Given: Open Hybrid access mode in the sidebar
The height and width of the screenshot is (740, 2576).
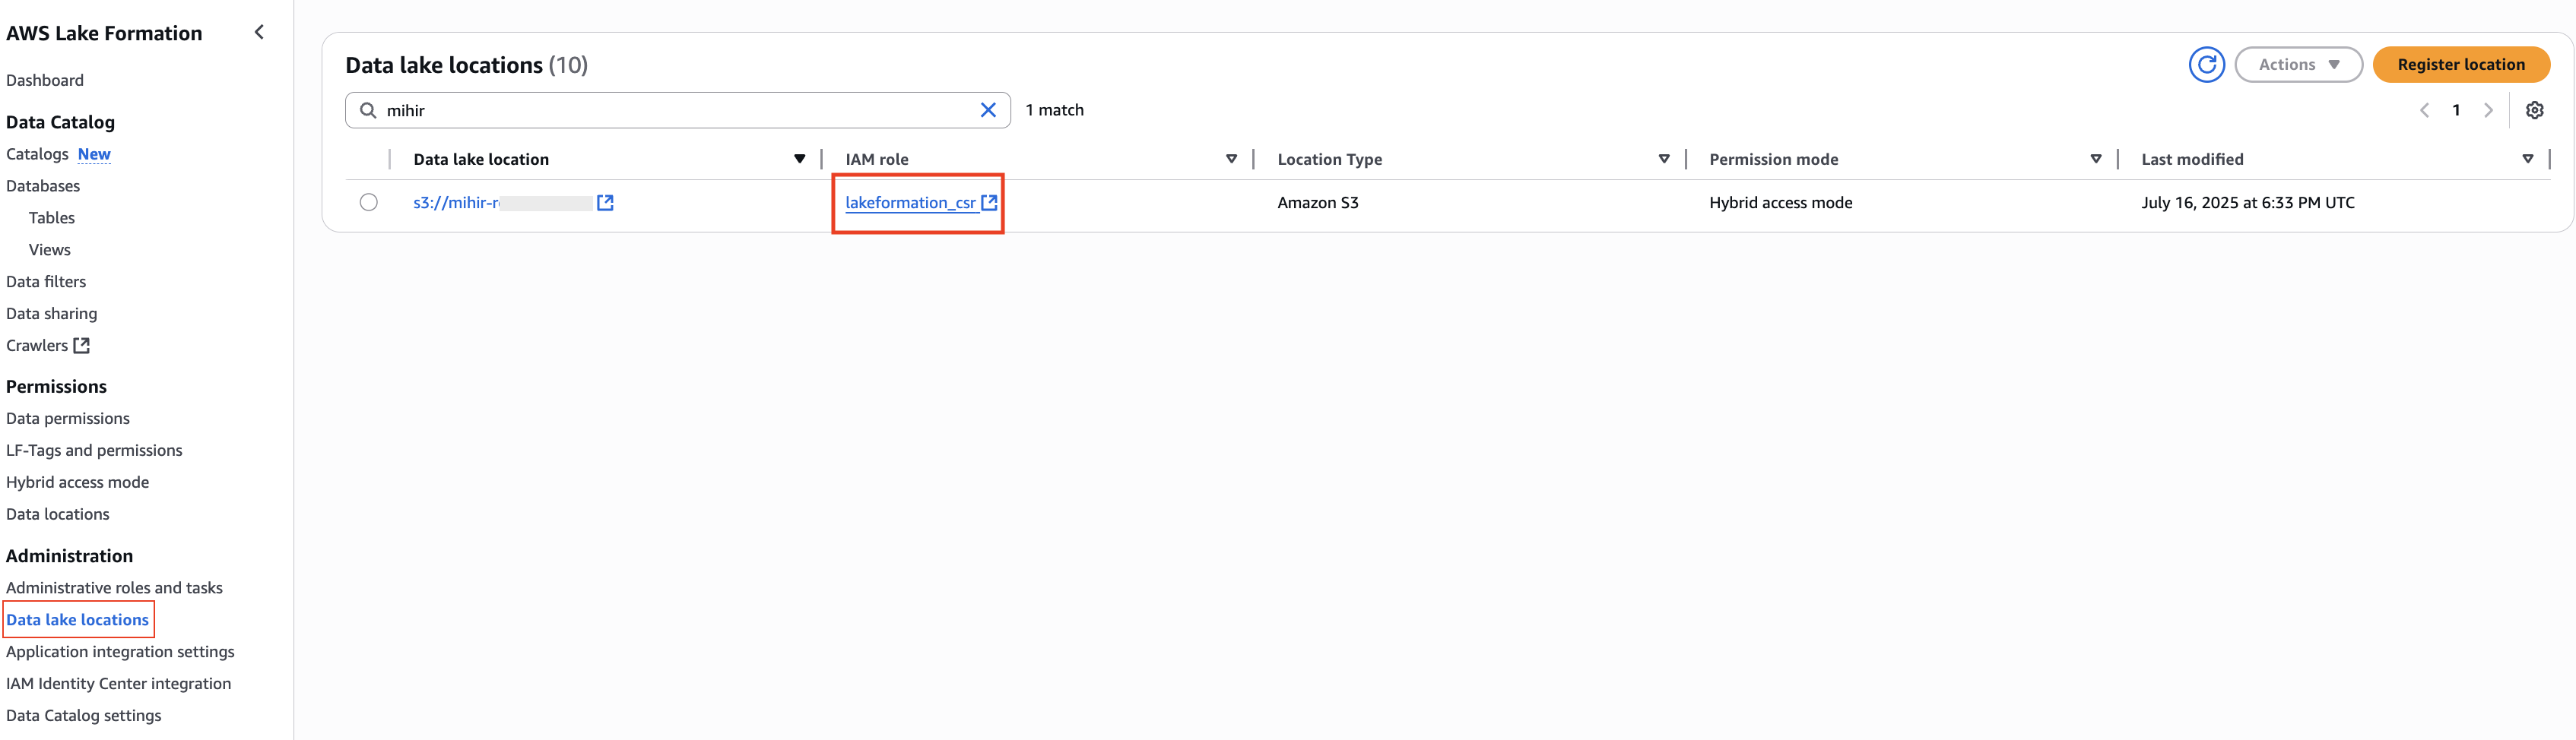Looking at the screenshot, I should click(x=77, y=482).
